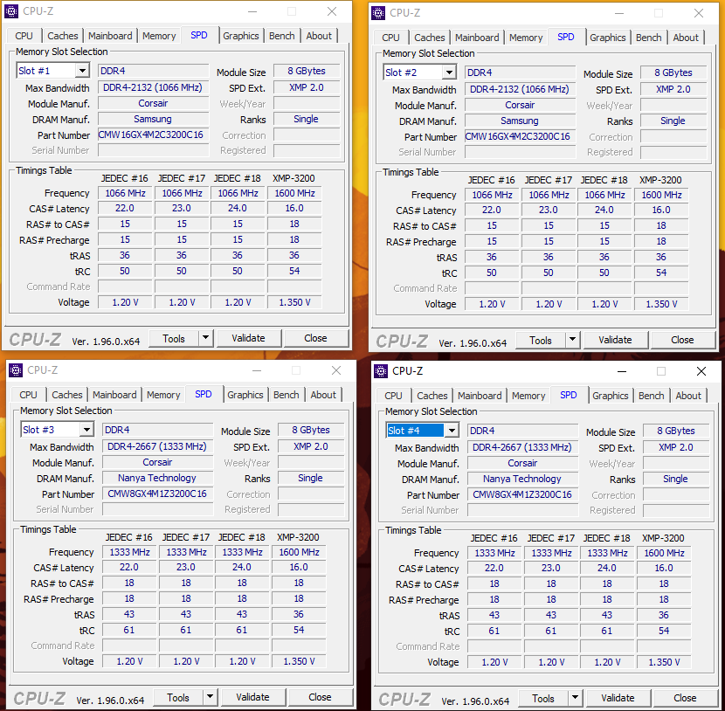Switch to the Memory tab in Slot #4 window
This screenshot has width=725, height=711.
tap(528, 397)
